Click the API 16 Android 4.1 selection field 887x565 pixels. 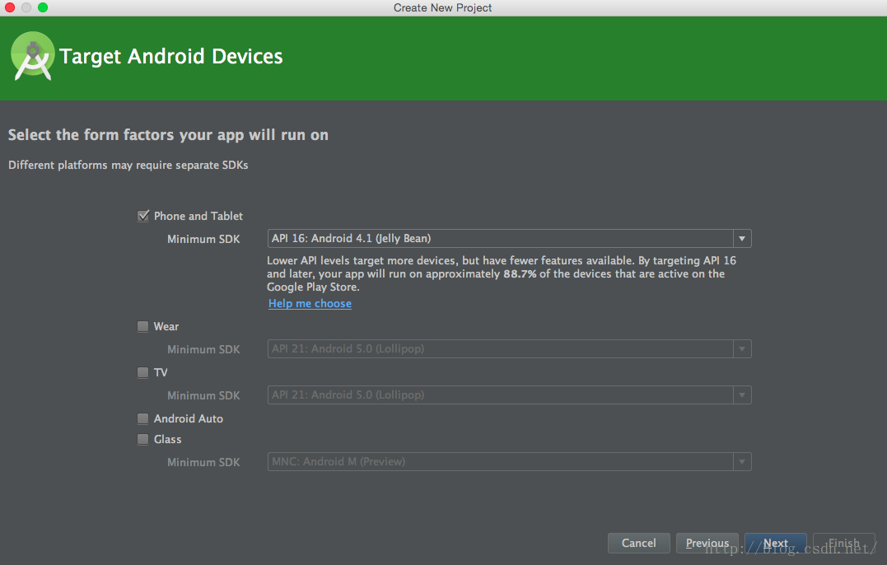(x=500, y=239)
